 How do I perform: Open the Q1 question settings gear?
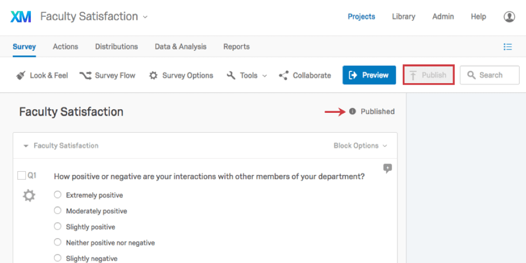coord(29,195)
